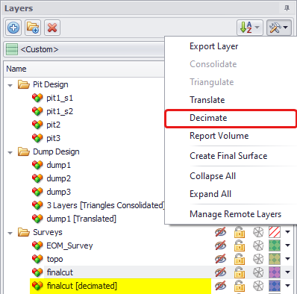The image size is (297, 294).
Task: Open the layer tools wrench menu
Action: [x=279, y=28]
